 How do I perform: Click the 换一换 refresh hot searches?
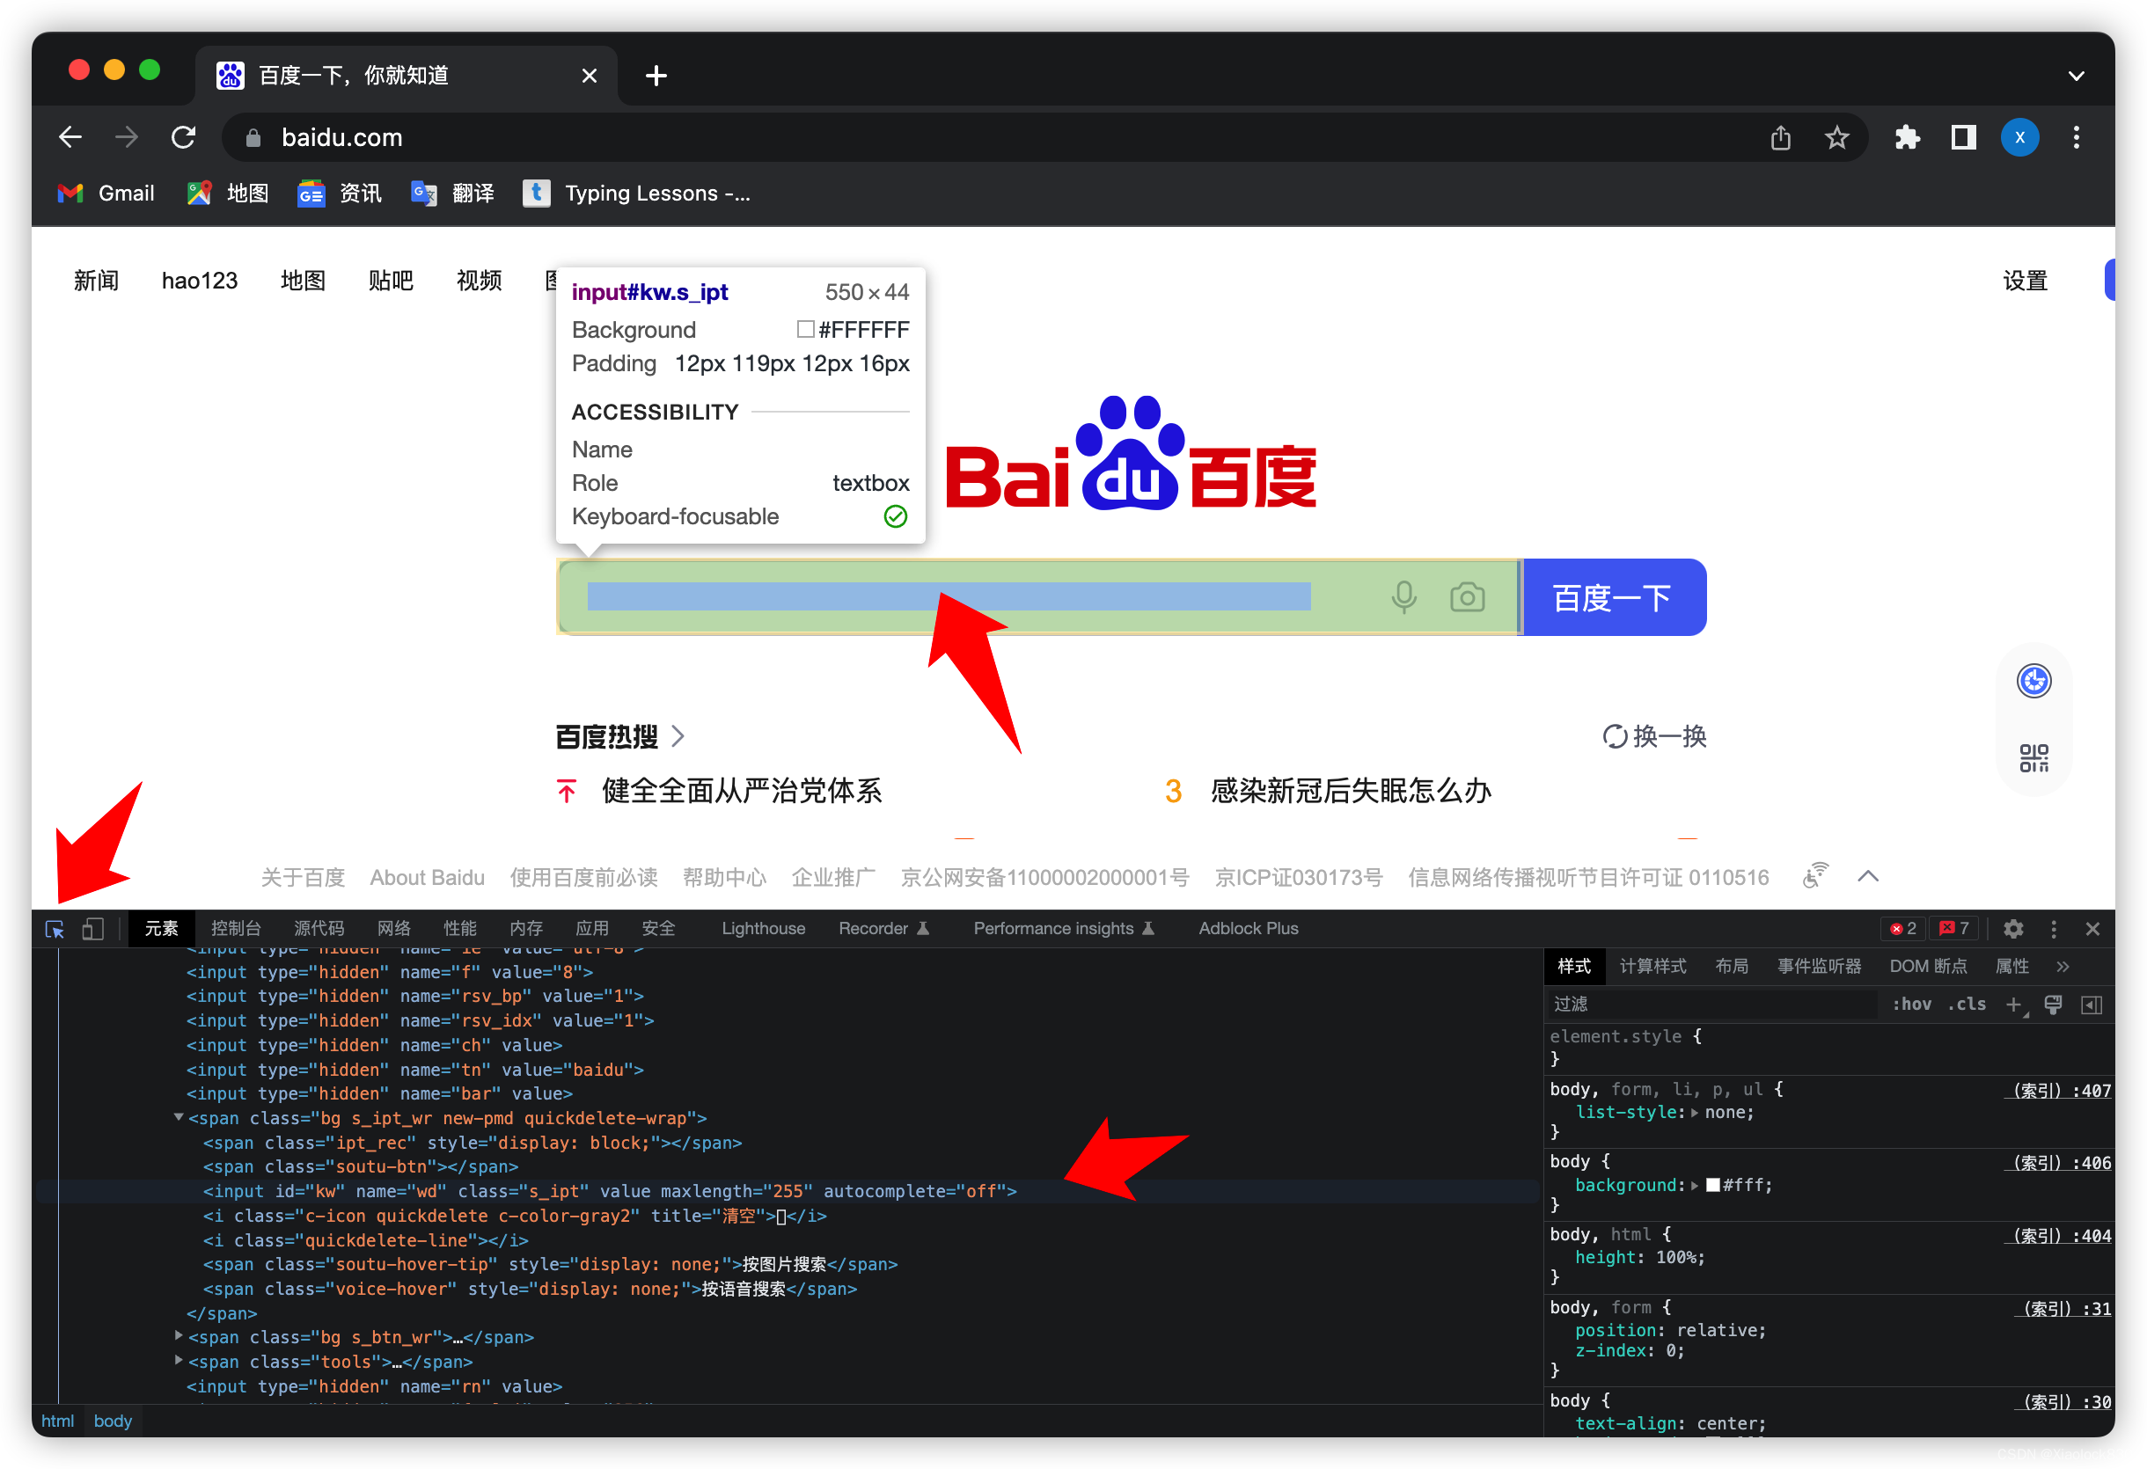click(1653, 736)
